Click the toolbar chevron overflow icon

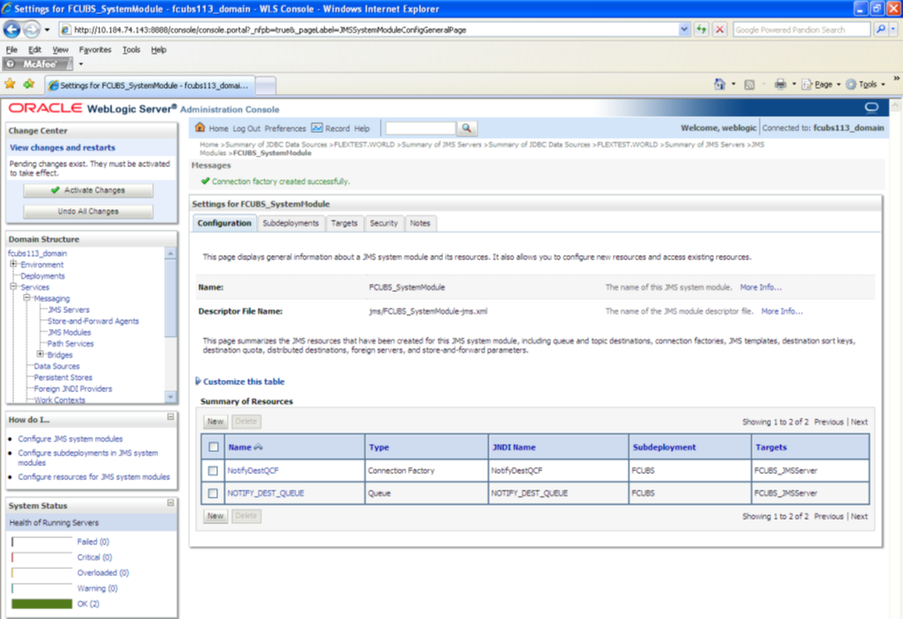coord(896,79)
